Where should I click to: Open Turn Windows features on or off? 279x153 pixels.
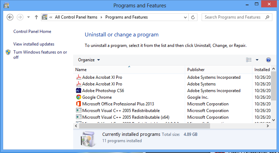40,55
